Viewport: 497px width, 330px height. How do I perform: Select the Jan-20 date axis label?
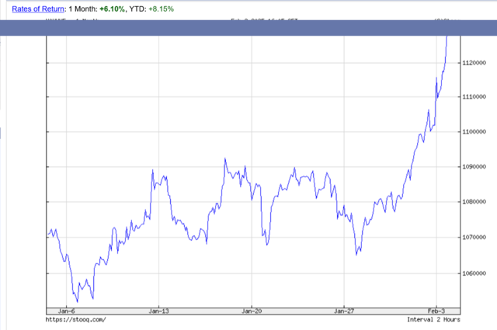point(252,311)
